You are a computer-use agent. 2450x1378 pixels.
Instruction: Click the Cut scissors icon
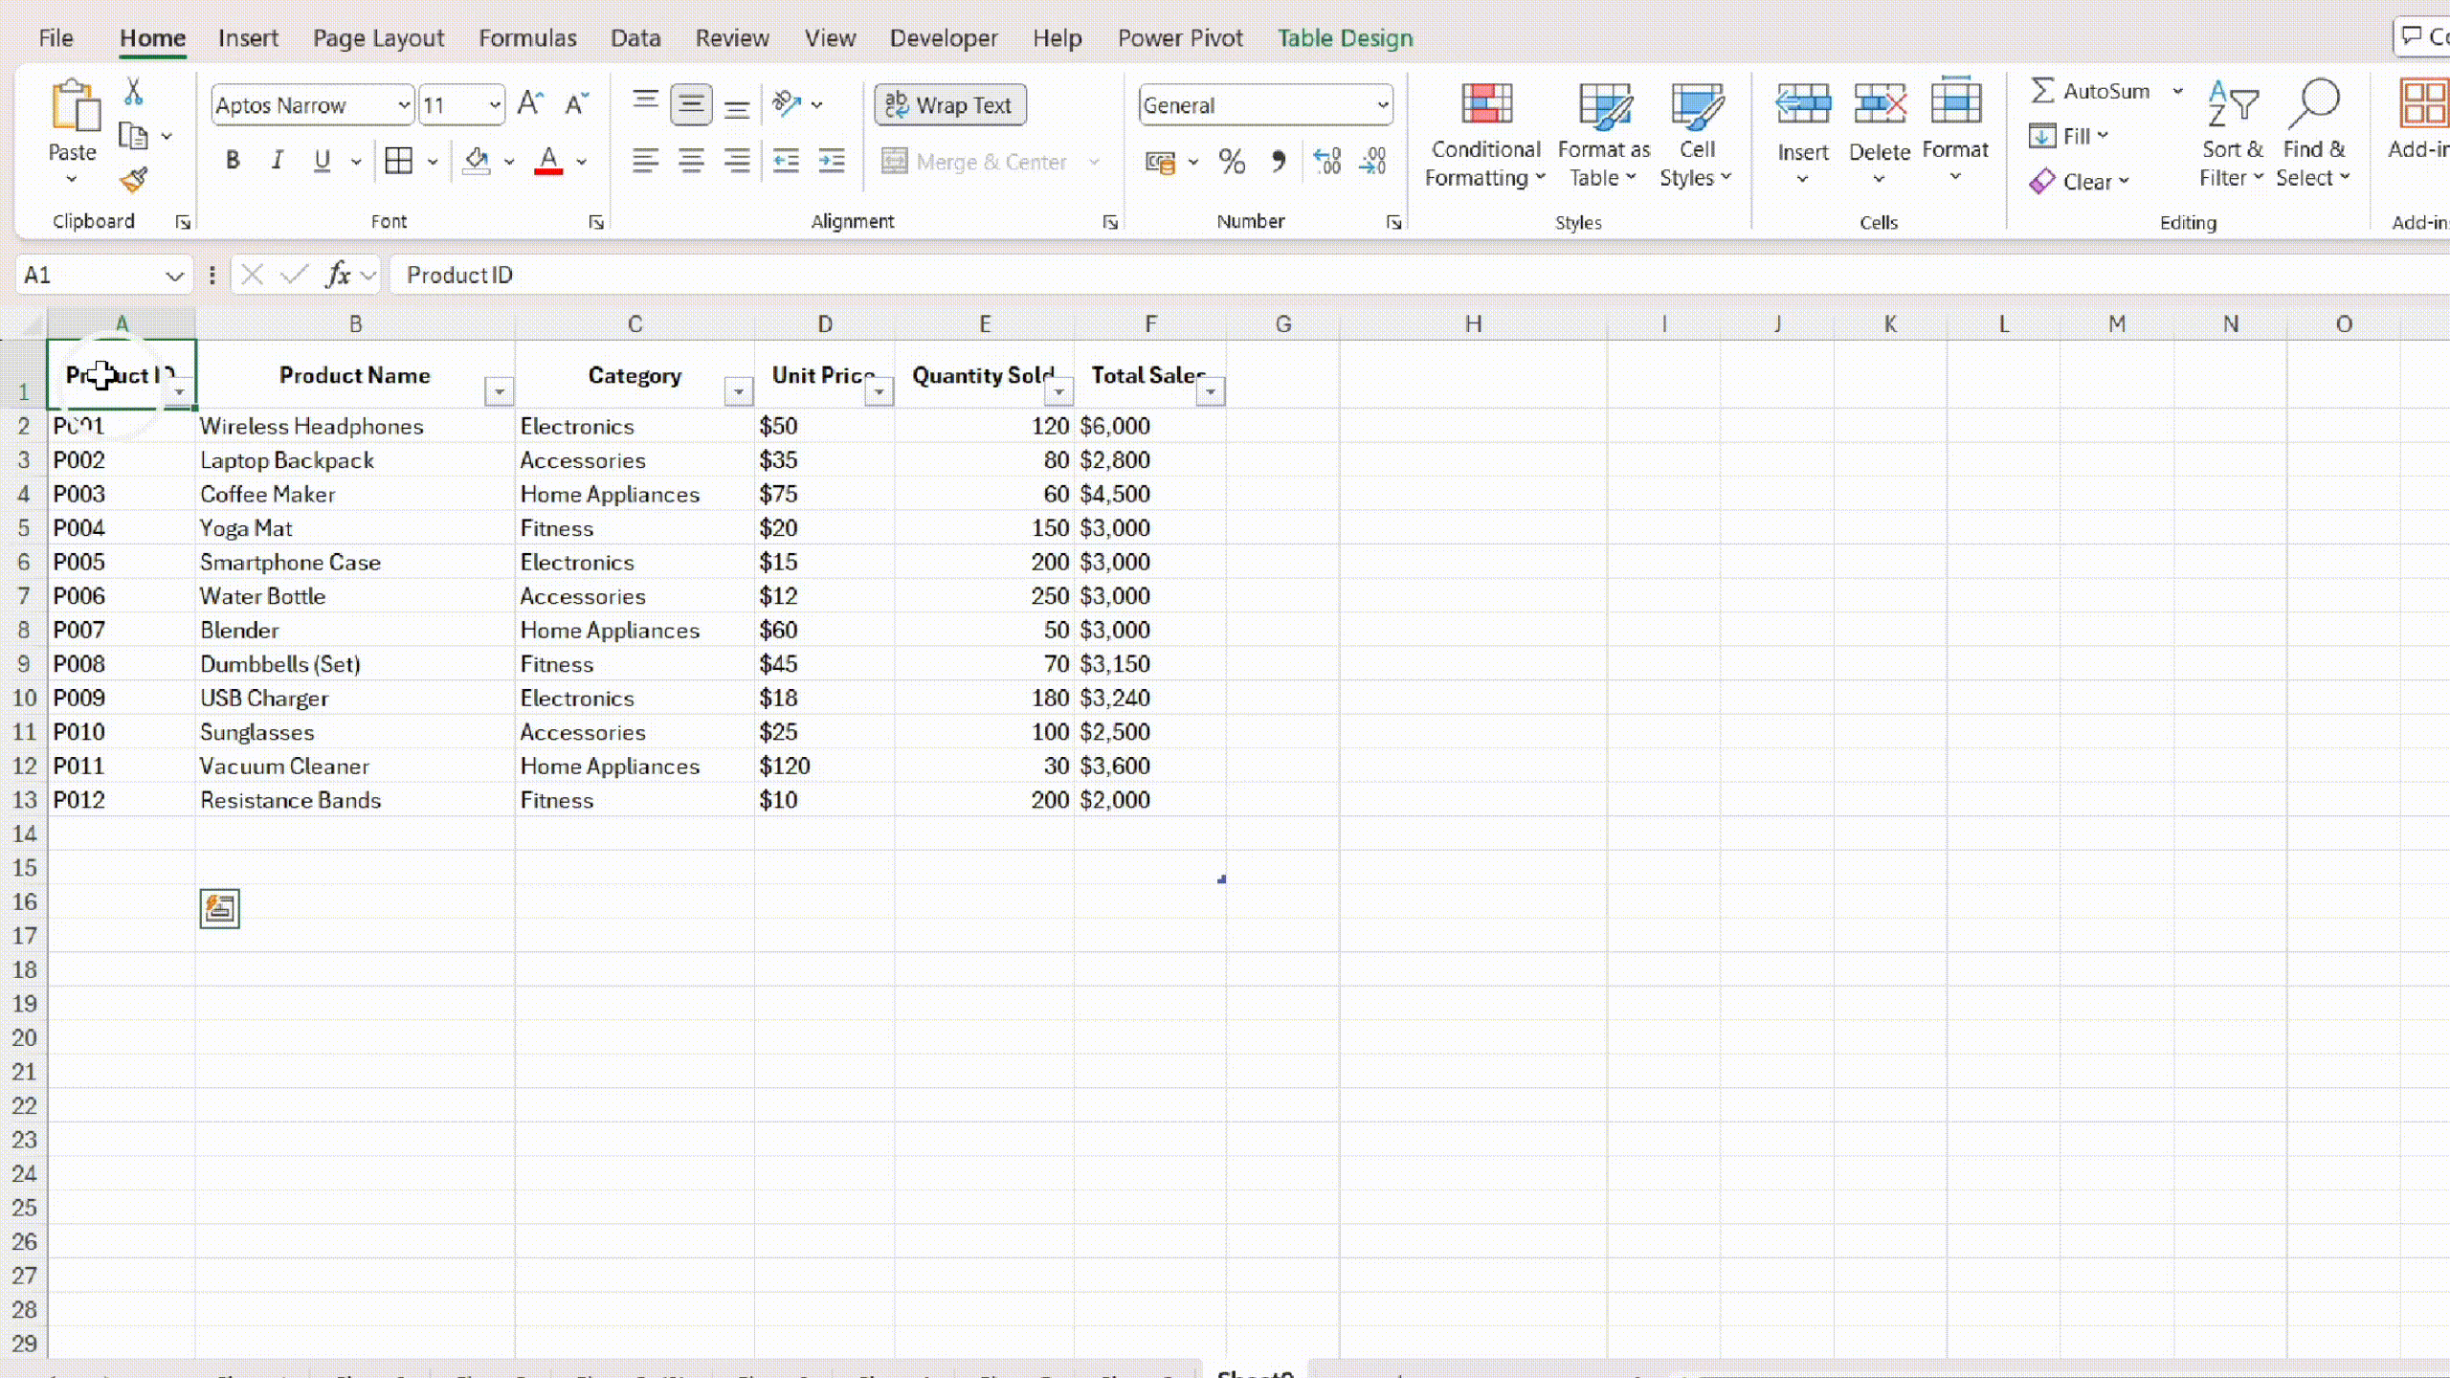pos(133,92)
